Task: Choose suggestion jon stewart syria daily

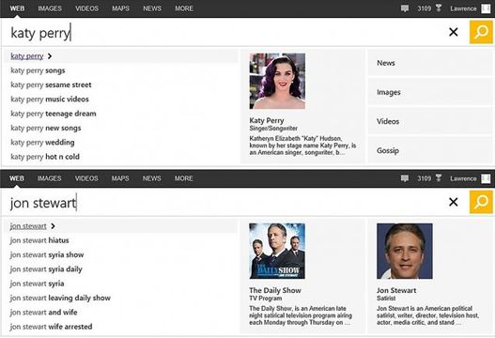Action: click(x=46, y=269)
